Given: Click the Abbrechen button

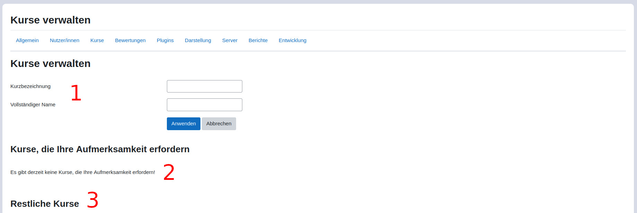Looking at the screenshot, I should pyautogui.click(x=219, y=124).
